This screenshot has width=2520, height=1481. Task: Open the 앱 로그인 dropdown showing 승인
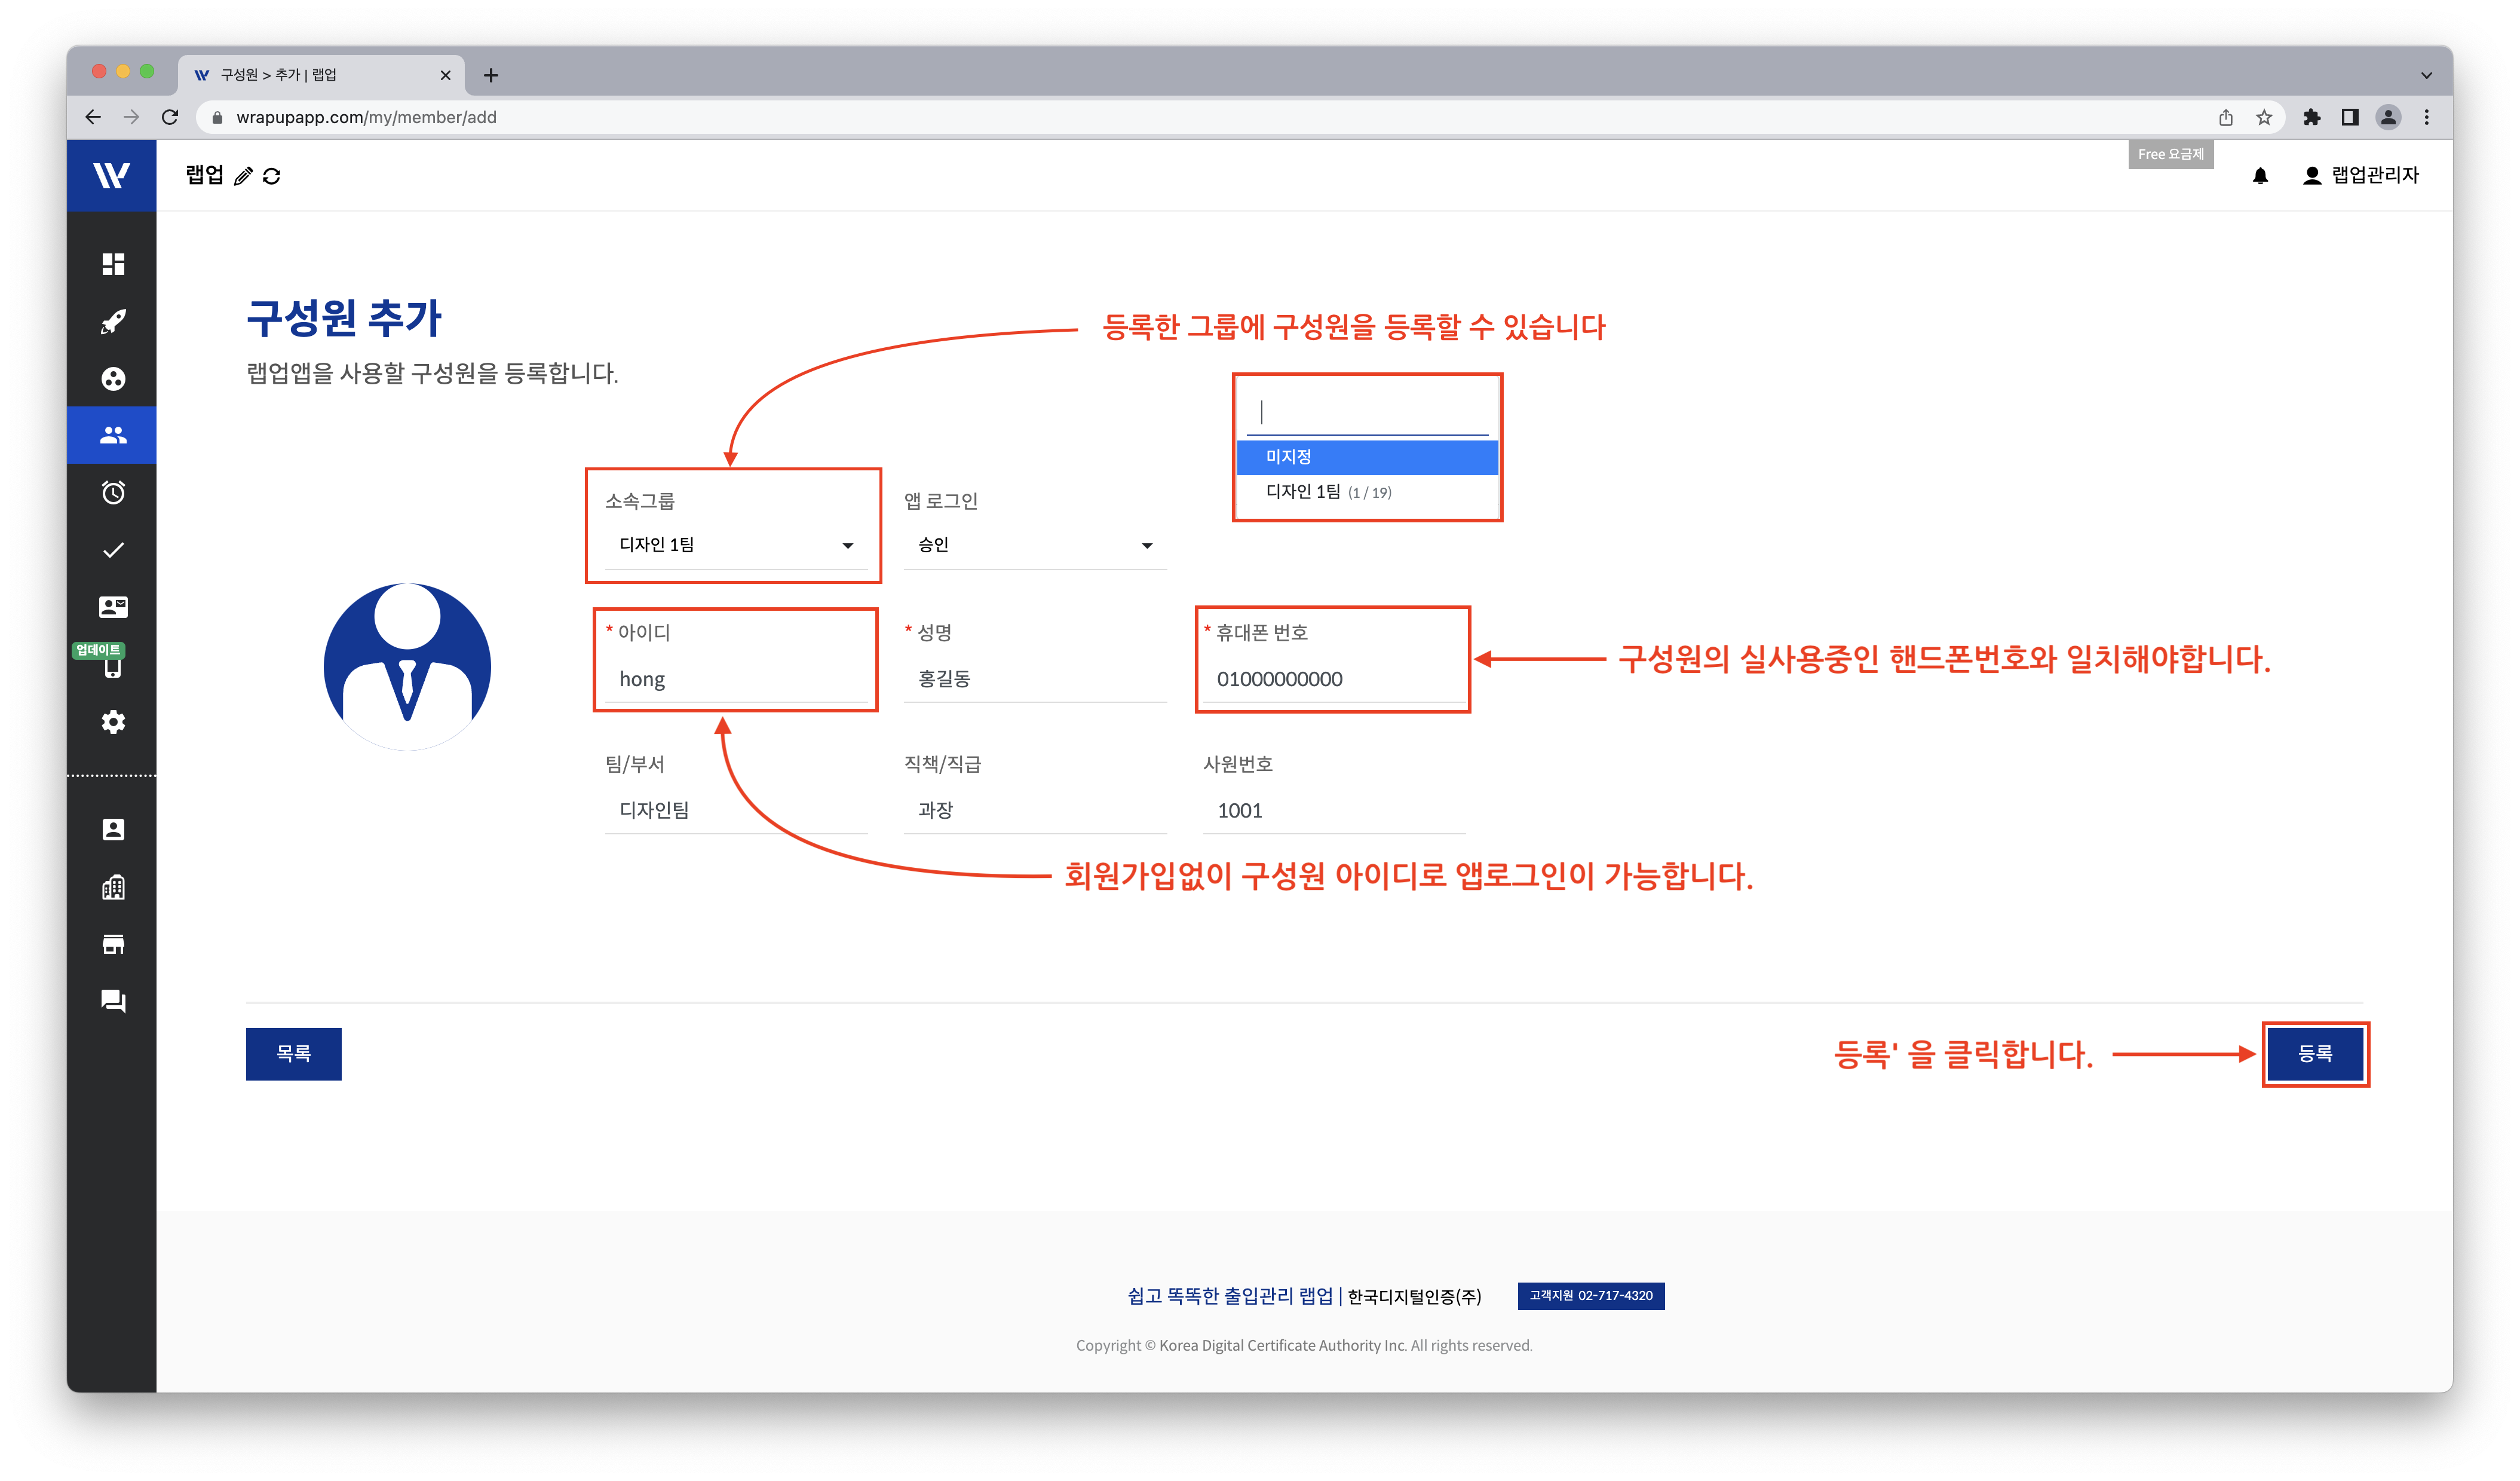1034,544
